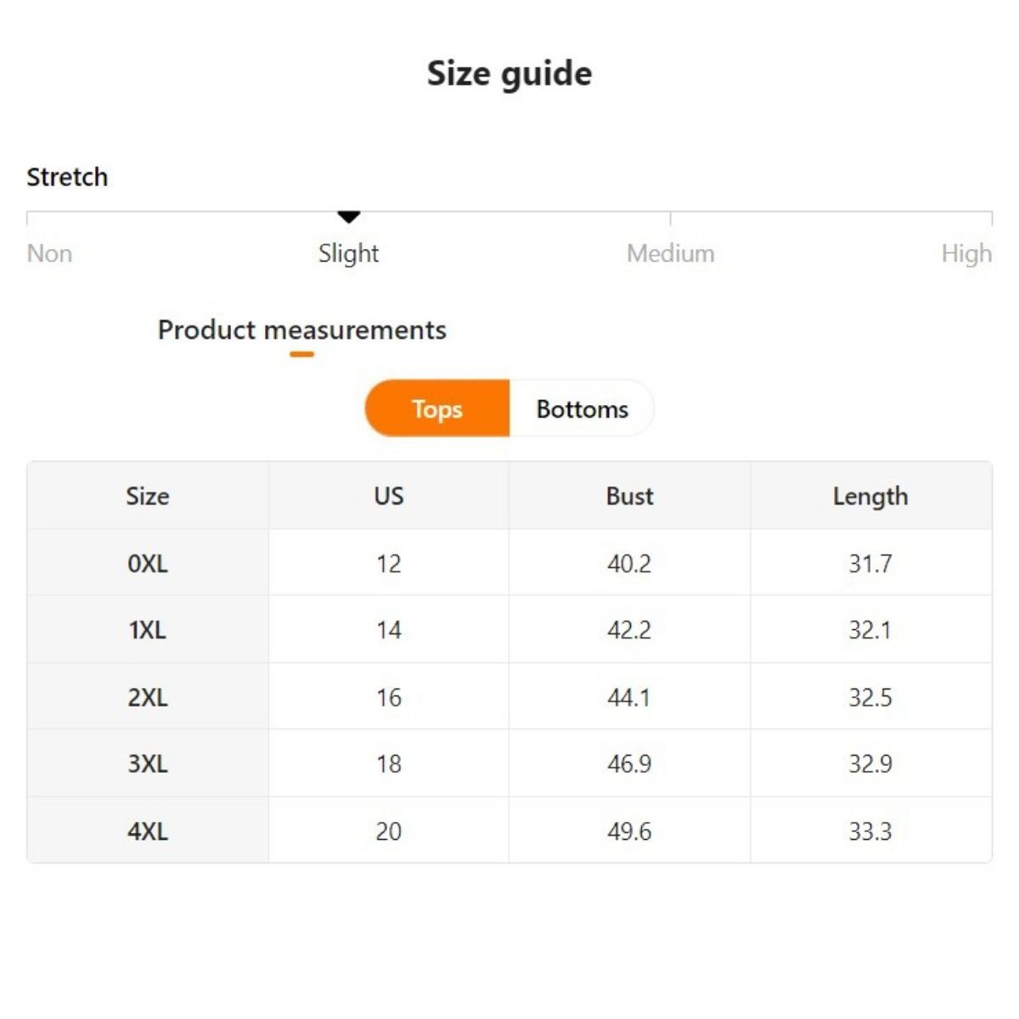Click the 49.6 bust value cell
This screenshot has width=1019, height=1019.
[629, 830]
